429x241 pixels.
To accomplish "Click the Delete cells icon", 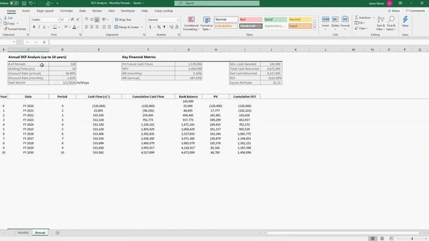I will pyautogui.click(x=335, y=19).
